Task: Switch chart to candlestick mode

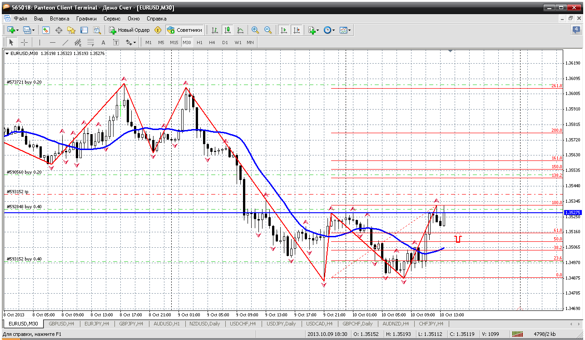Action: (227, 30)
